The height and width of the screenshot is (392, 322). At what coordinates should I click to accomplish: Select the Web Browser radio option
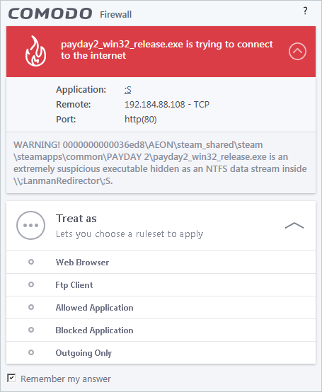pos(31,262)
